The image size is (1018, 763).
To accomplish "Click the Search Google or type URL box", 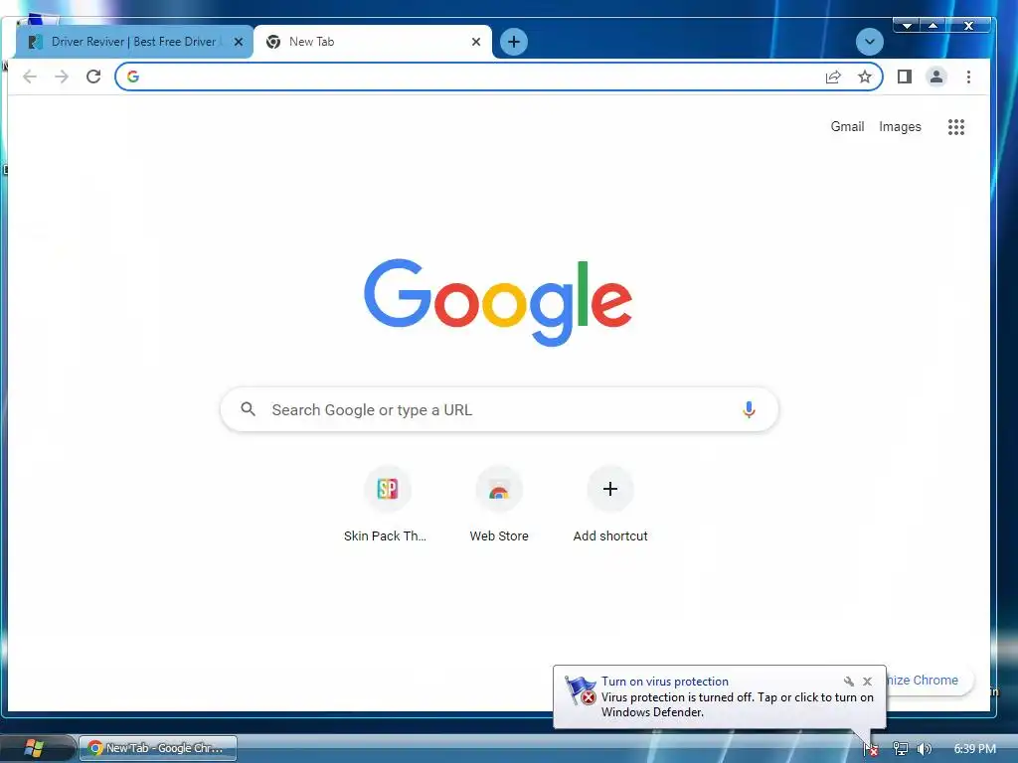I will (499, 409).
